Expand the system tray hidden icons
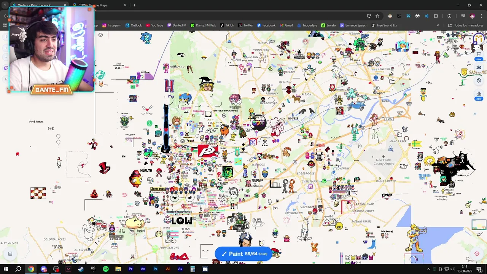This screenshot has height=274, width=487. tap(428, 269)
